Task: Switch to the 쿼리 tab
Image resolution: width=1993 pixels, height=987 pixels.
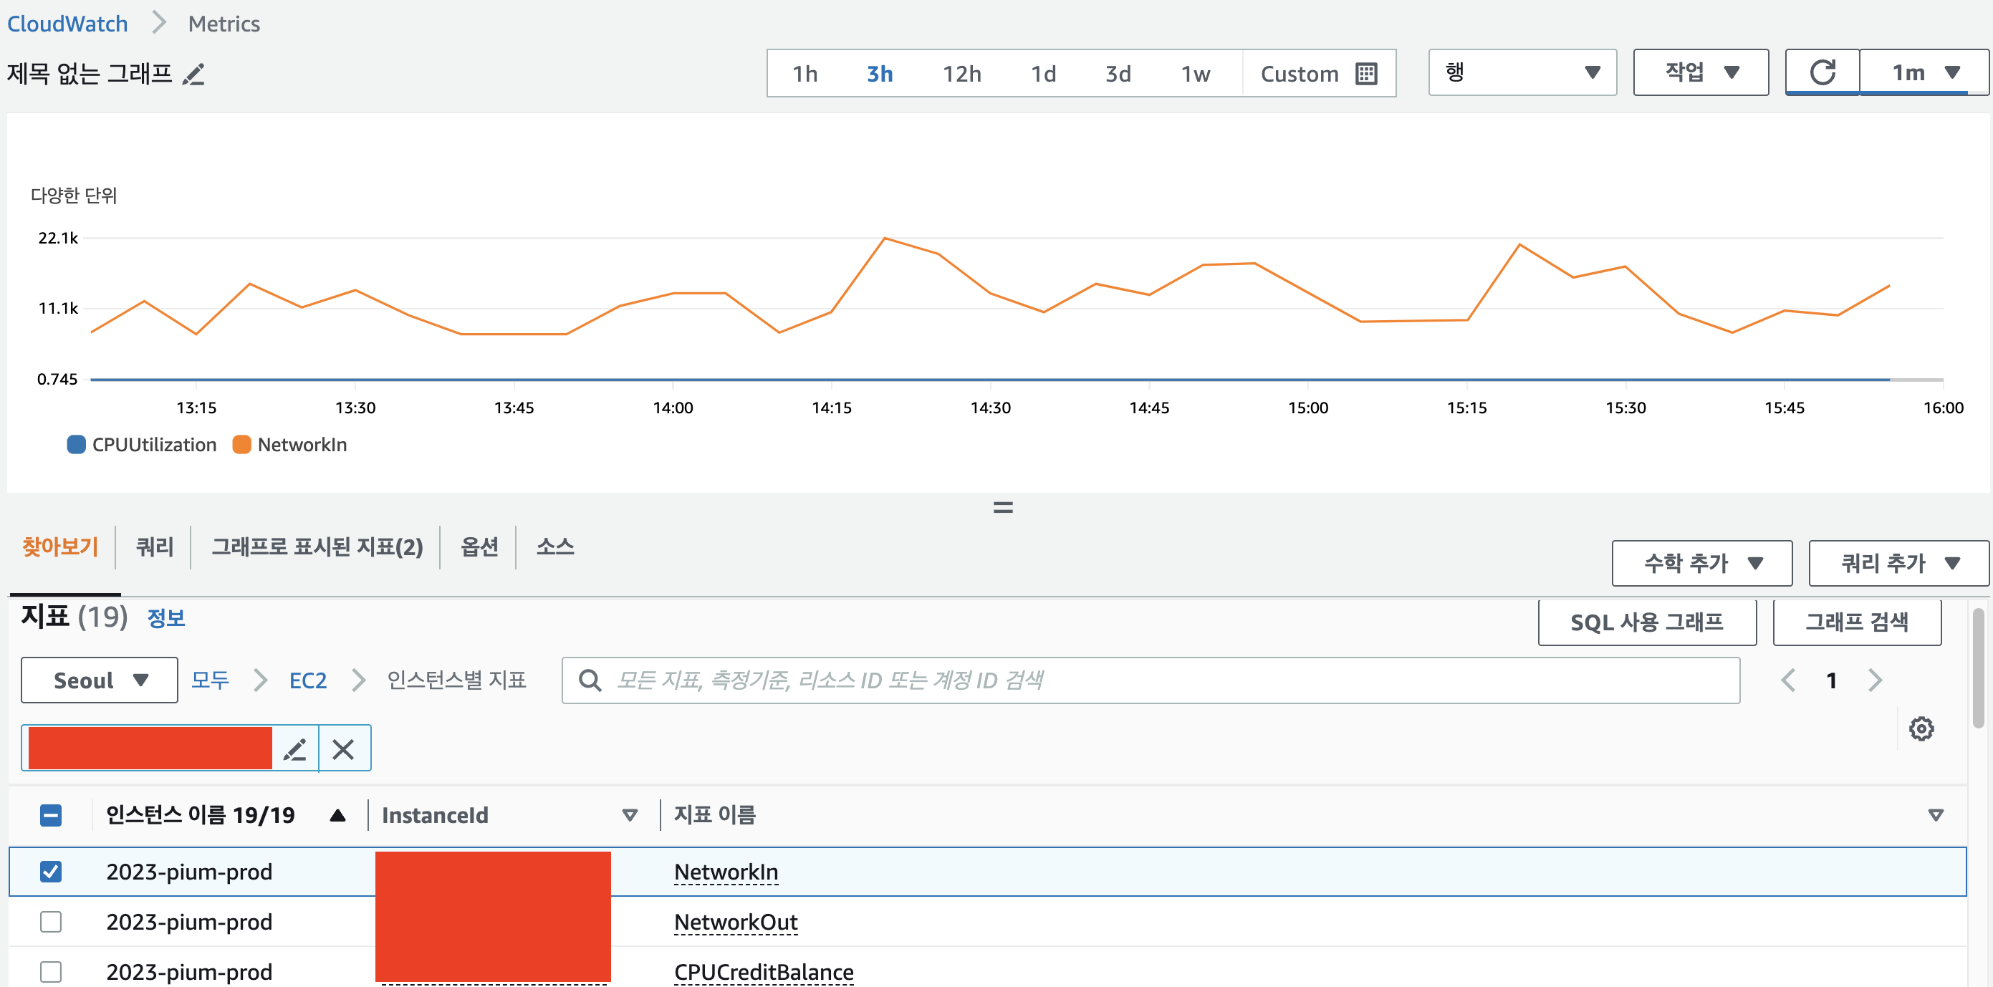Action: coord(154,547)
